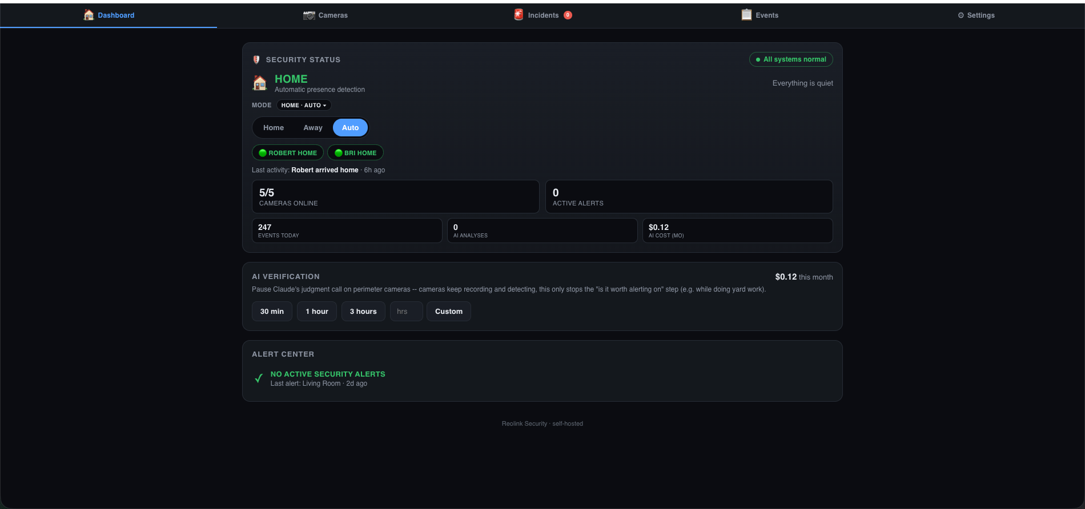Image resolution: width=1085 pixels, height=509 pixels.
Task: Click the Dashboard house icon
Action: [89, 15]
